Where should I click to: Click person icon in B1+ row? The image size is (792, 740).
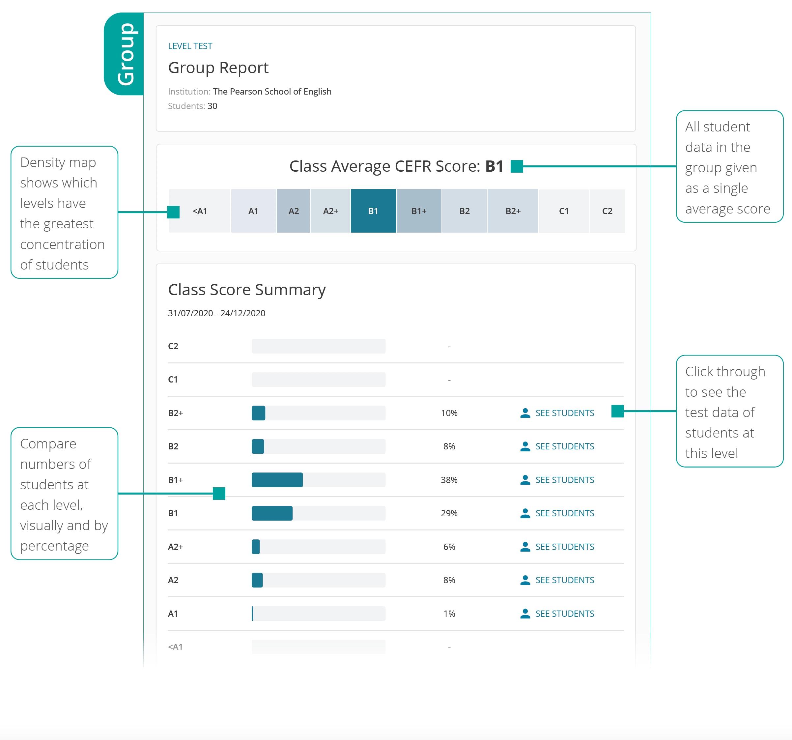pos(525,480)
